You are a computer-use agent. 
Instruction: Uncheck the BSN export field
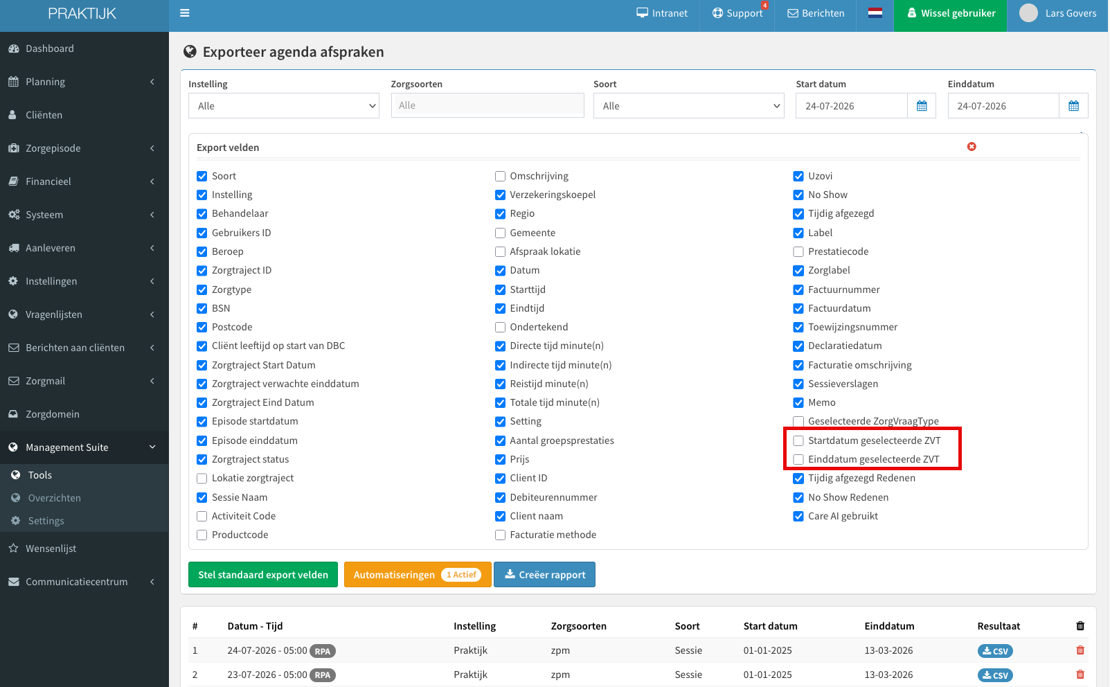point(202,308)
